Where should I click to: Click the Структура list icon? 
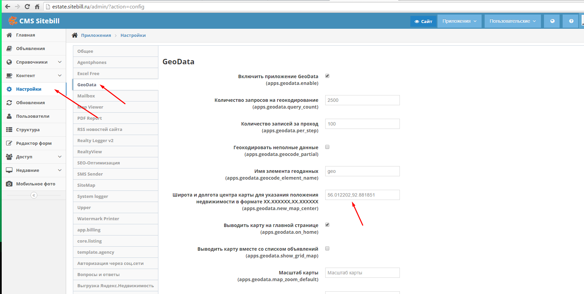coord(9,130)
